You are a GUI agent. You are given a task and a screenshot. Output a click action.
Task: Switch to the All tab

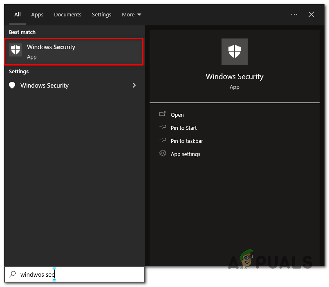tap(18, 14)
